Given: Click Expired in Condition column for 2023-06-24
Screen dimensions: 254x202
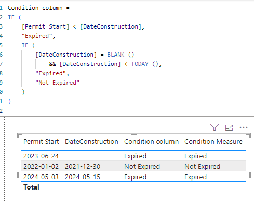Looking at the screenshot, I should pos(135,156).
